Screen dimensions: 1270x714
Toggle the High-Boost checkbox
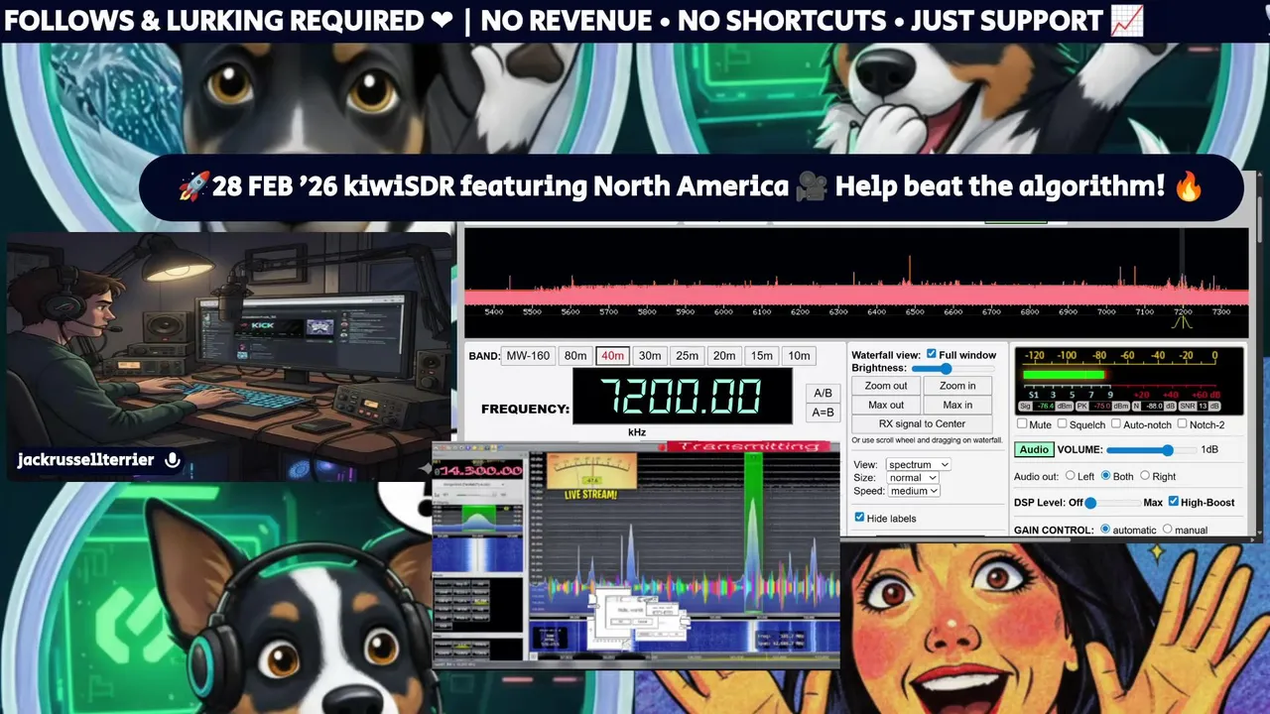[x=1174, y=502]
